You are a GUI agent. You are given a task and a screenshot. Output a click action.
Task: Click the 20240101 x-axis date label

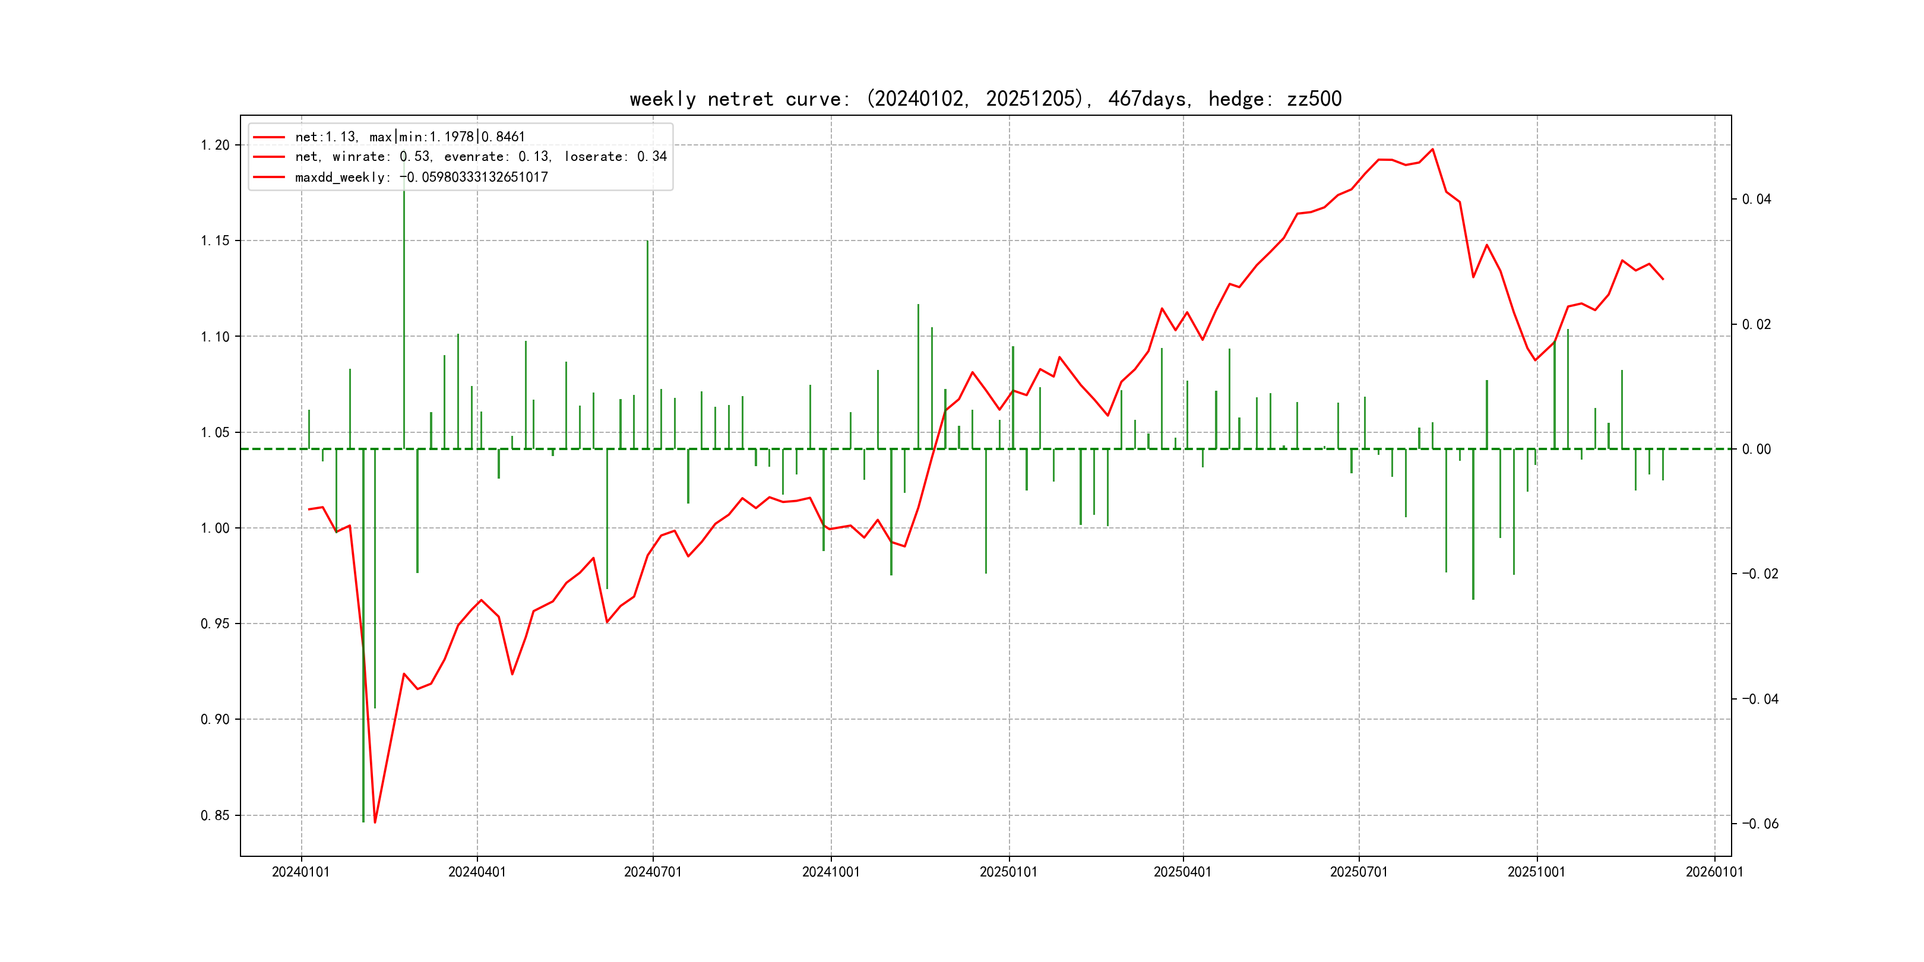(x=301, y=872)
